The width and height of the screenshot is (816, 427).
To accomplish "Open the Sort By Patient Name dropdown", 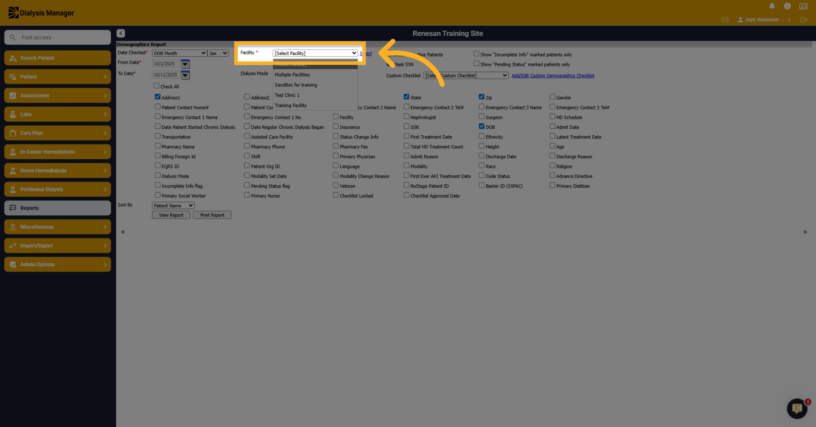I will pyautogui.click(x=173, y=206).
